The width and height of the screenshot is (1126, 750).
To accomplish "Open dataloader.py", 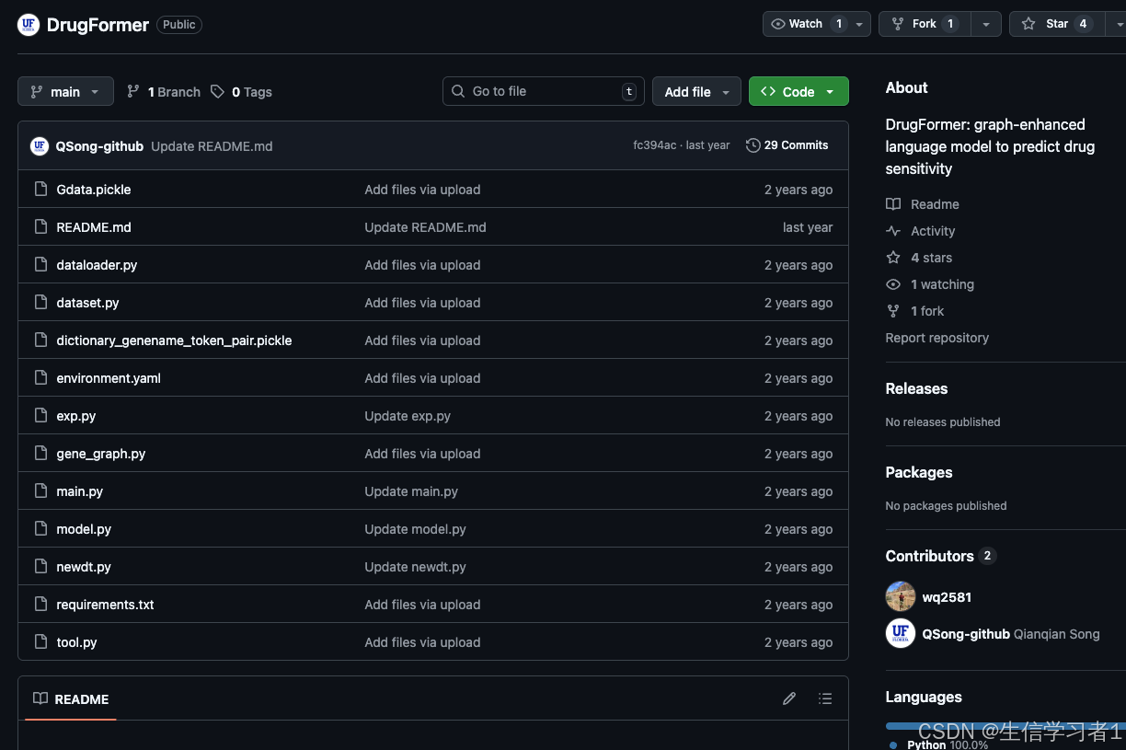I will [x=97, y=265].
